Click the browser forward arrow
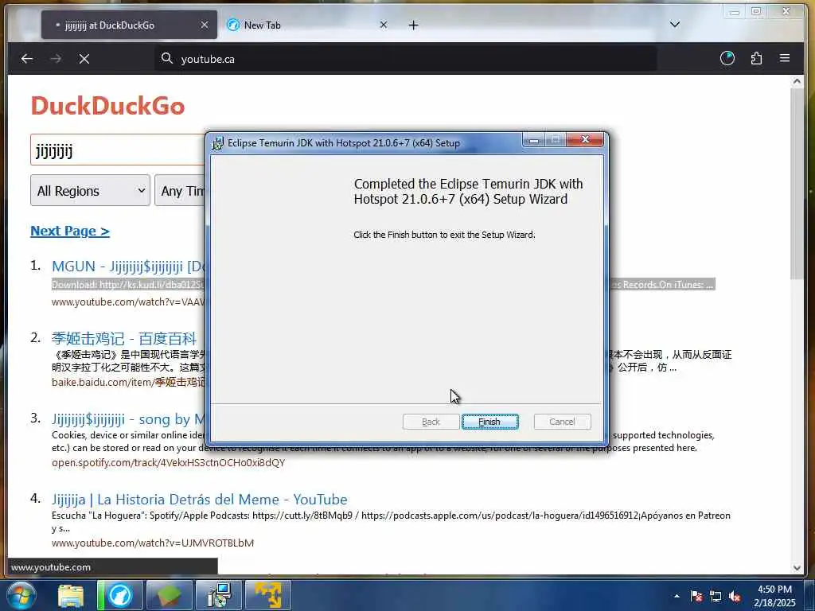The image size is (815, 611). pyautogui.click(x=56, y=59)
